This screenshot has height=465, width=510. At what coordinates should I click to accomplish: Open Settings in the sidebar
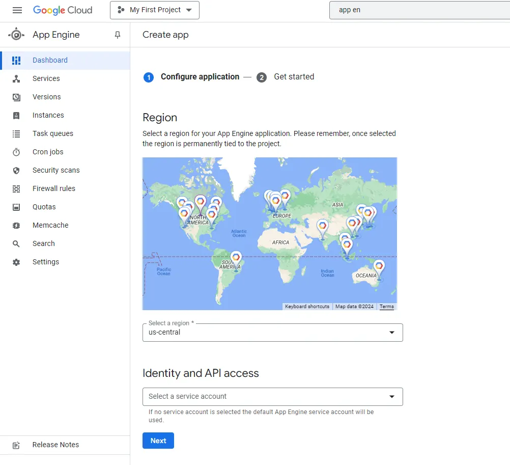pyautogui.click(x=65, y=262)
